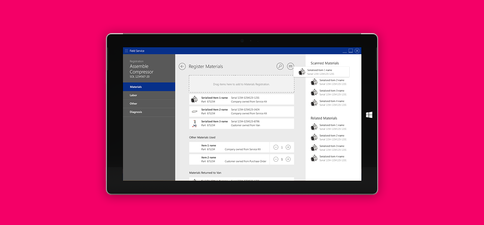Click the compressor thumbnail for Serialized Item 1

[x=194, y=99]
